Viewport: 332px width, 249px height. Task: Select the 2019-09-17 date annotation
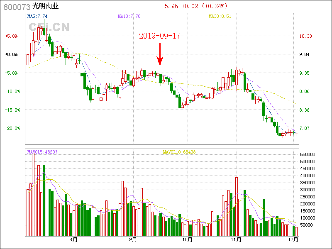[160, 36]
